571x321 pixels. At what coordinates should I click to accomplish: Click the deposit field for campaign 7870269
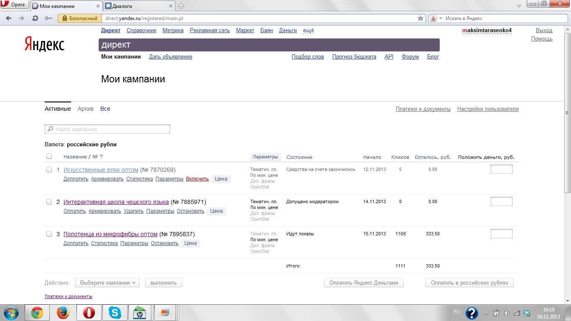pos(501,169)
